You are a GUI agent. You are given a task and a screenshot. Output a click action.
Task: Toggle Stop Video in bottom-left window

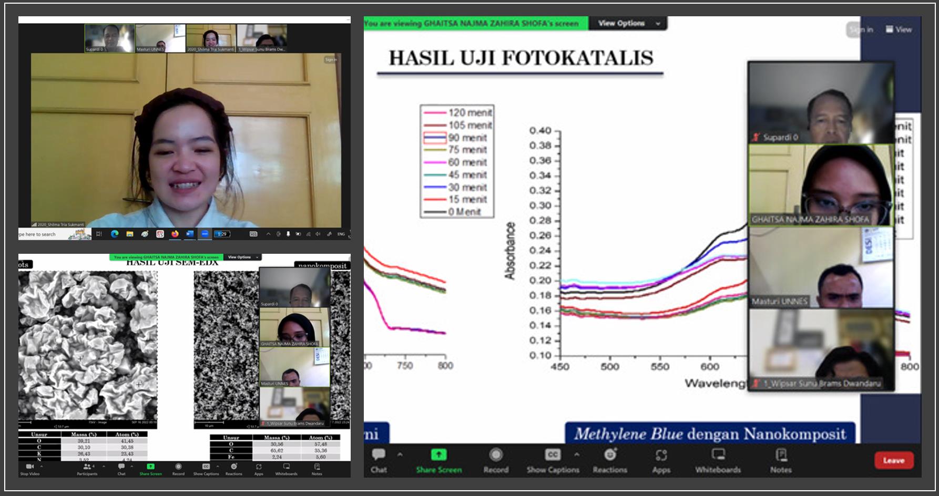tap(29, 469)
